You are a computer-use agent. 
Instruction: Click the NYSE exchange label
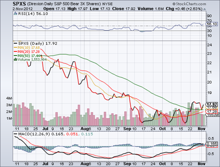[x=107, y=4]
